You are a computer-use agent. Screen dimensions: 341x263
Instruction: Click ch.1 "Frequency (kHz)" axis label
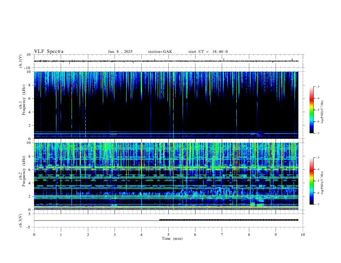coord(24,100)
